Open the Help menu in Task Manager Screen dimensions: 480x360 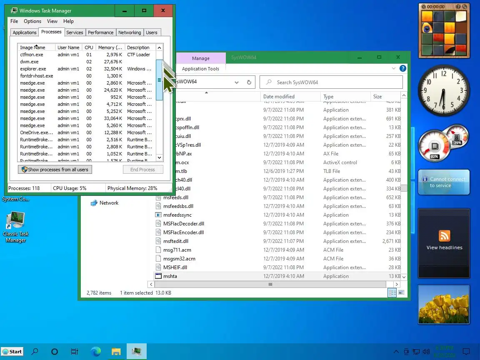pyautogui.click(x=68, y=21)
